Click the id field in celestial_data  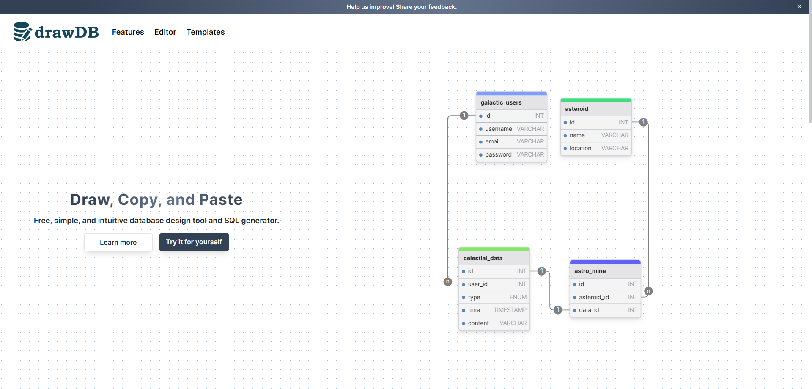pyautogui.click(x=494, y=271)
